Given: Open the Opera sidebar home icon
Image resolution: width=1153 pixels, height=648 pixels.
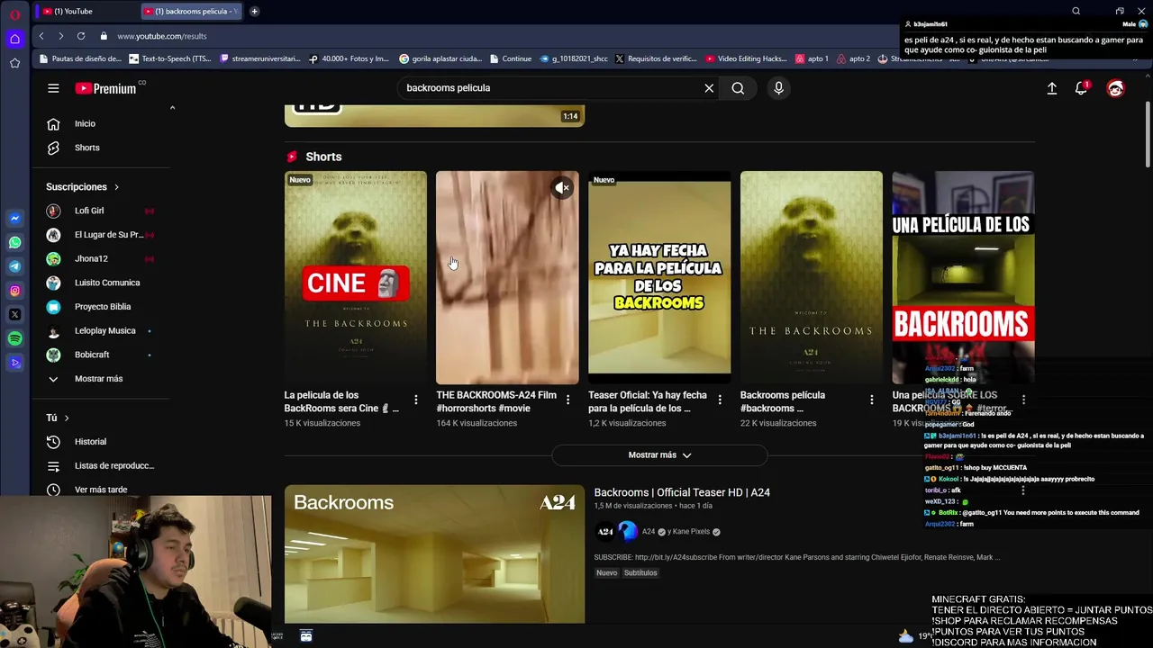Looking at the screenshot, I should (x=14, y=39).
